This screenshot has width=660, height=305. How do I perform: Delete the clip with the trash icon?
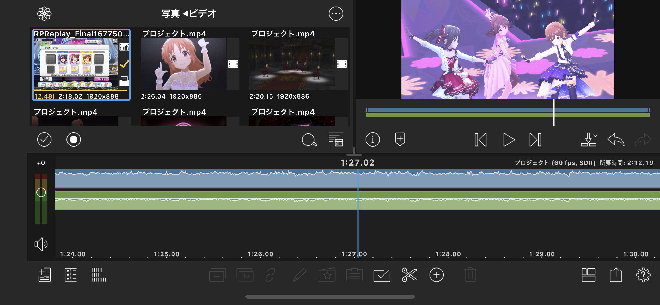coord(470,275)
